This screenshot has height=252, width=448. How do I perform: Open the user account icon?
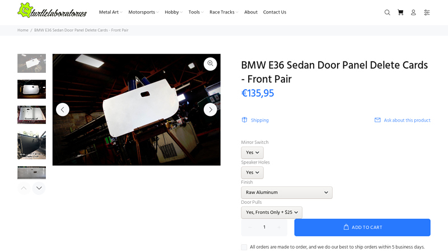[413, 12]
